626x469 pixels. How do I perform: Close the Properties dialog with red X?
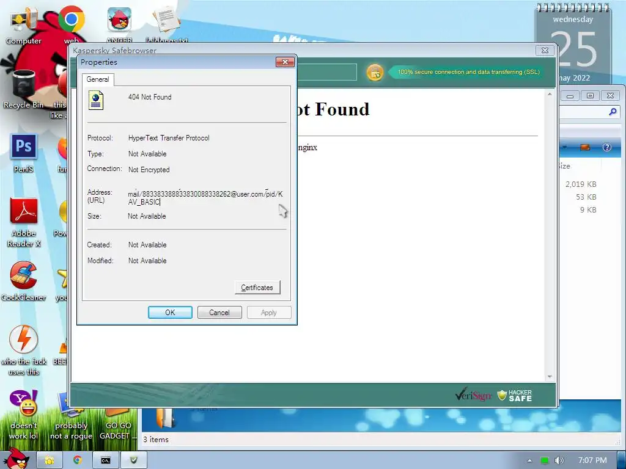(x=285, y=62)
